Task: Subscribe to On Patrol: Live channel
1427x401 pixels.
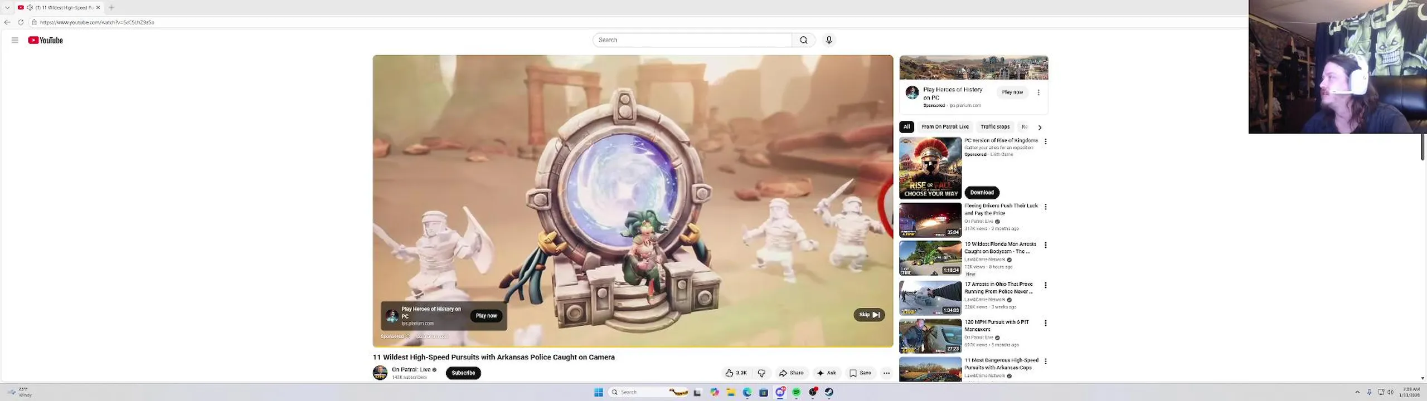Action: [x=463, y=373]
